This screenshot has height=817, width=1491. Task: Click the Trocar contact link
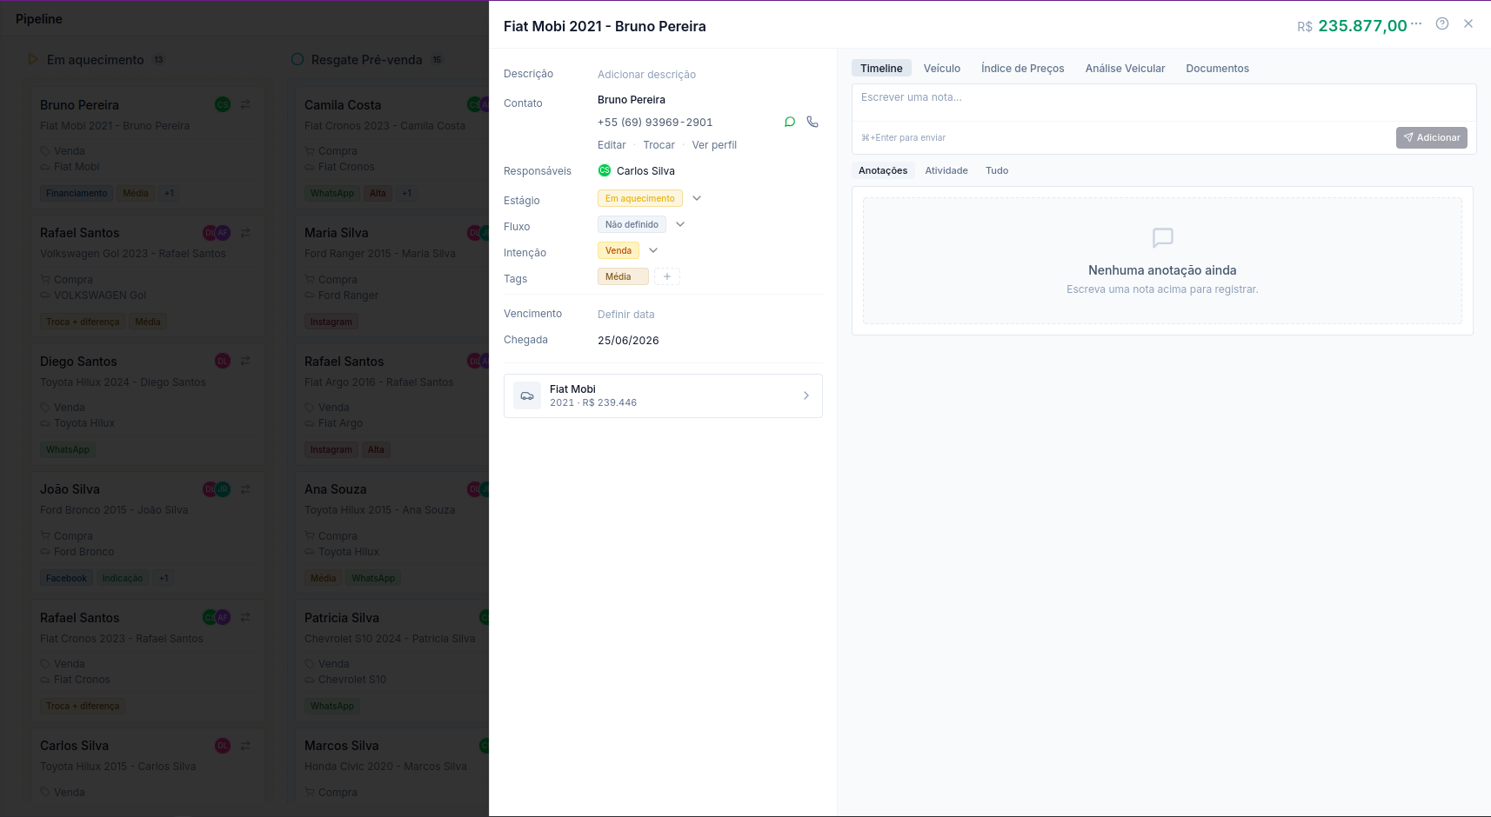click(x=659, y=145)
